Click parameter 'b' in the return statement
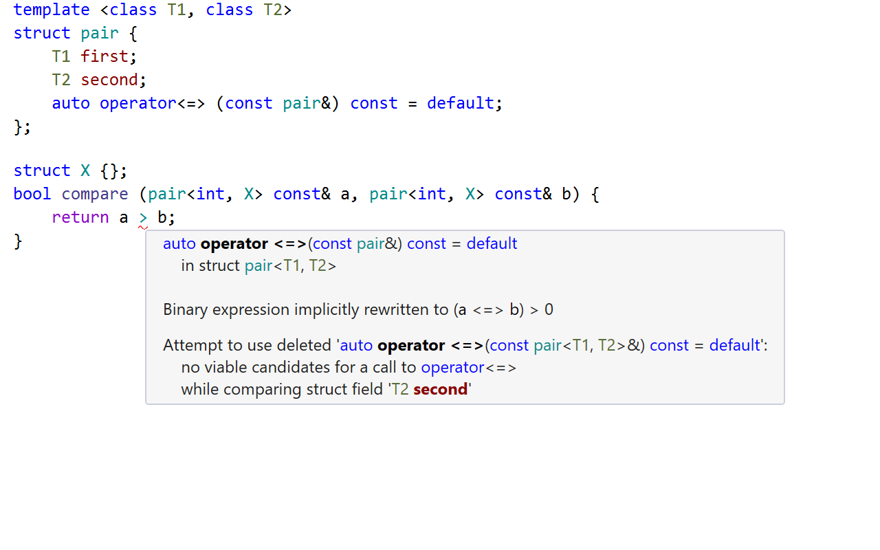 (x=164, y=217)
